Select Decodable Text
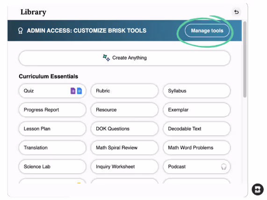This screenshot has width=267, height=200. click(x=197, y=128)
